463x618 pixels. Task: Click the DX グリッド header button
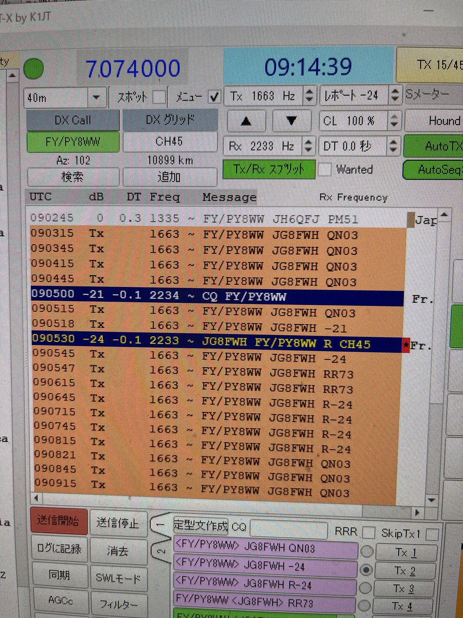[x=170, y=120]
